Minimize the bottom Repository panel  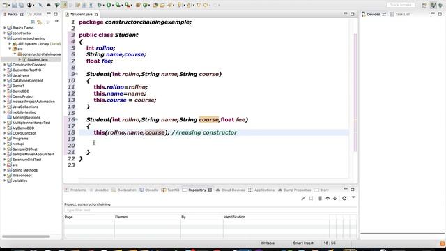346,189
